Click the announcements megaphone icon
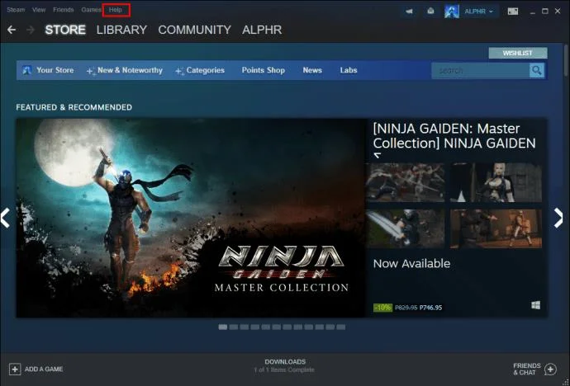The image size is (570, 386). (x=409, y=12)
